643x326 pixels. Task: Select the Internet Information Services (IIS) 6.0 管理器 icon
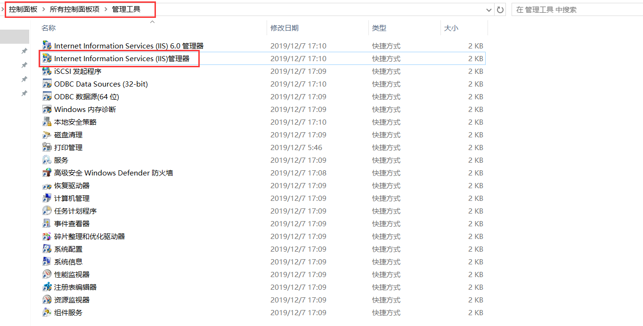click(47, 46)
